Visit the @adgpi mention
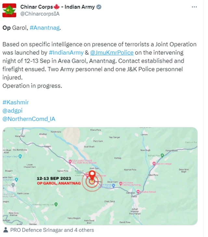The height and width of the screenshot is (237, 208). click(12, 111)
